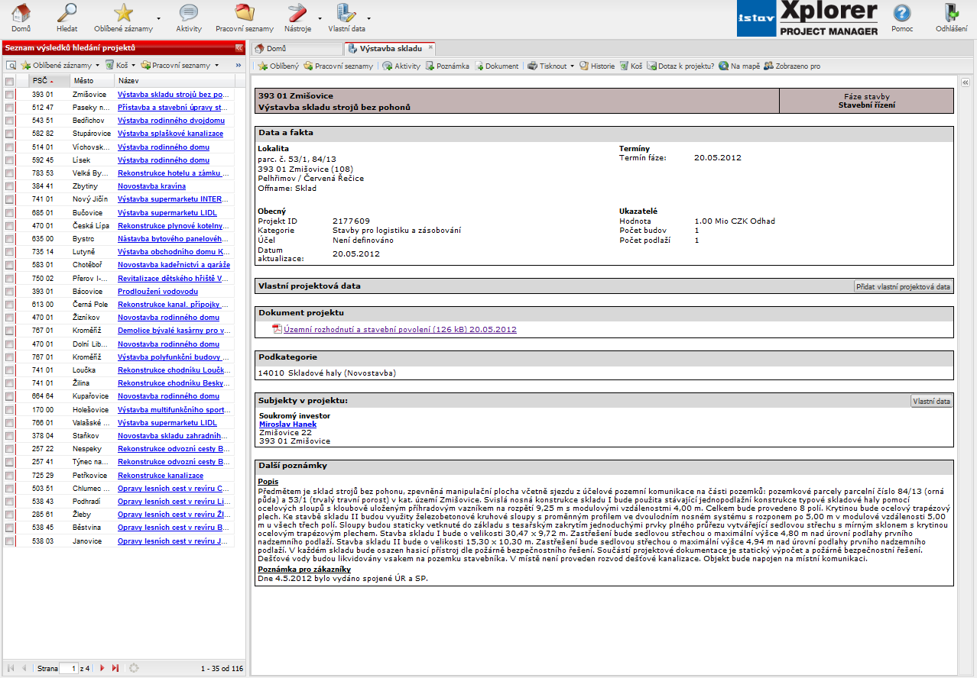Viewport: 977px width, 678px height.
Task: Check the Stupárovice row checkbox
Action: click(9, 134)
